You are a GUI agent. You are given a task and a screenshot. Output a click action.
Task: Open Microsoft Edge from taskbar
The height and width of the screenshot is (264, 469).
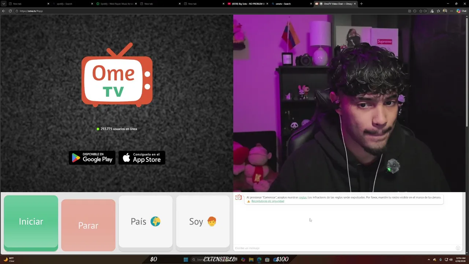259,260
